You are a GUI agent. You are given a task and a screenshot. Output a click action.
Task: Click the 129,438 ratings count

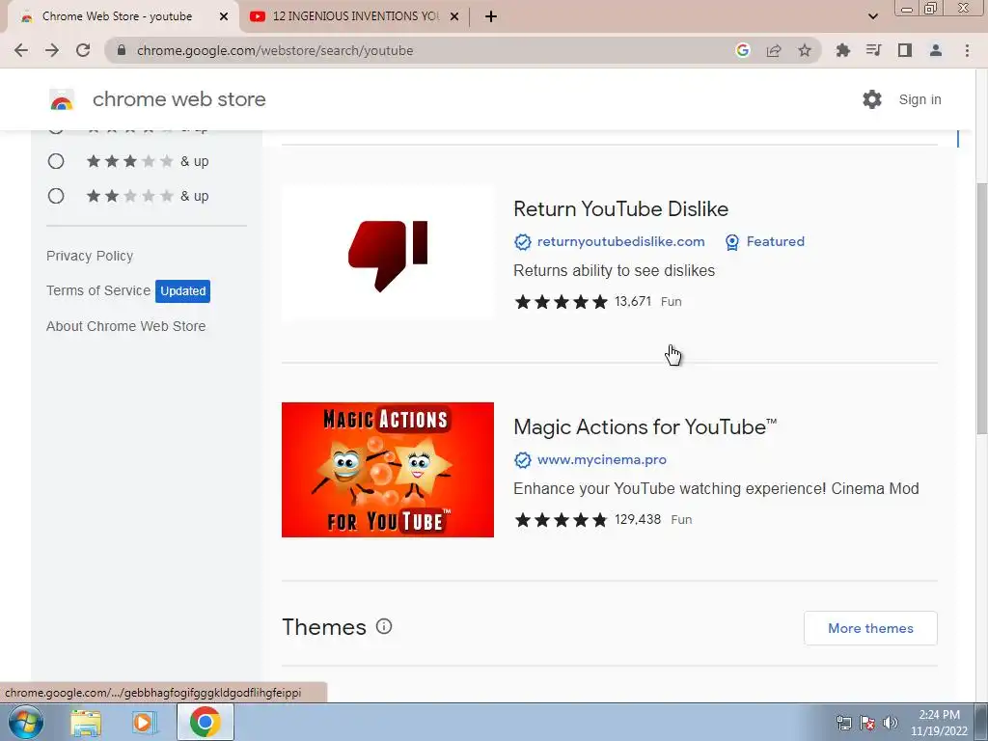[x=638, y=519]
